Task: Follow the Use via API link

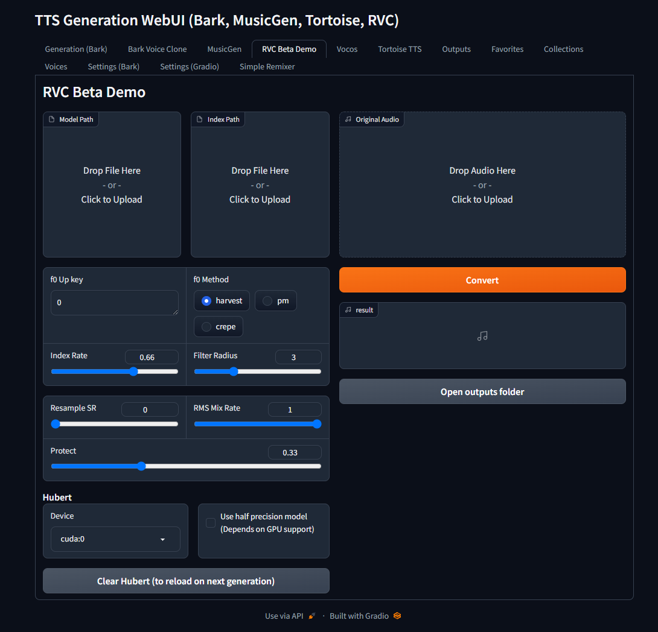Action: [290, 616]
